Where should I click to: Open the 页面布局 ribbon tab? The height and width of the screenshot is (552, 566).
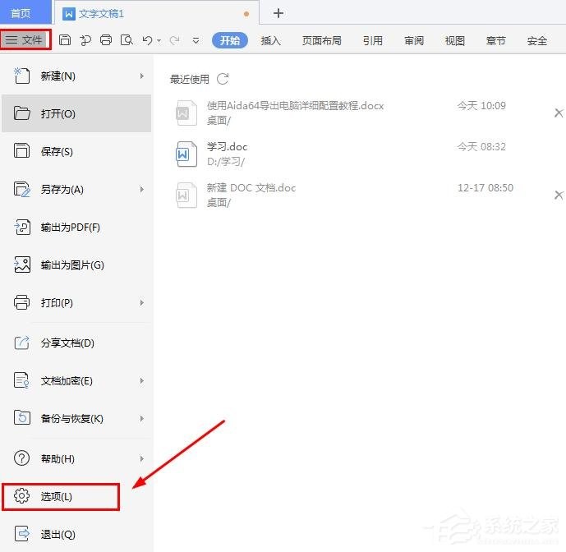[x=322, y=41]
